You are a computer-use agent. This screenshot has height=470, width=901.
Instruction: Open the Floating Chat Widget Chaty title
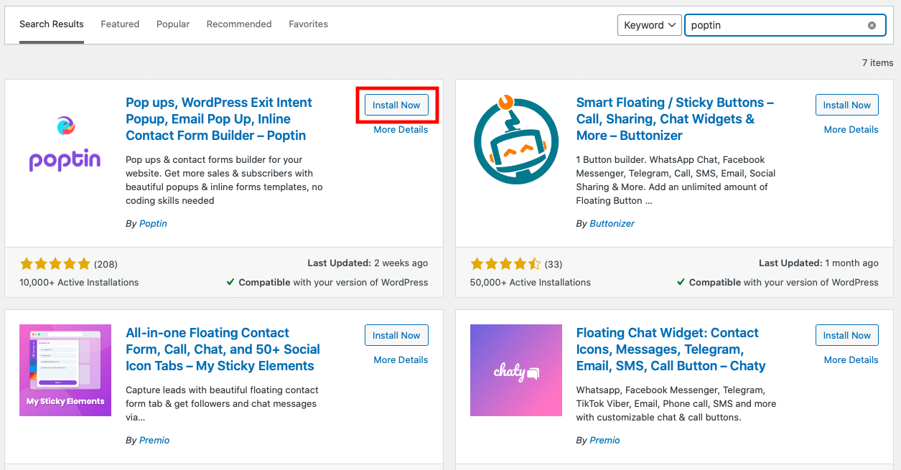[671, 349]
